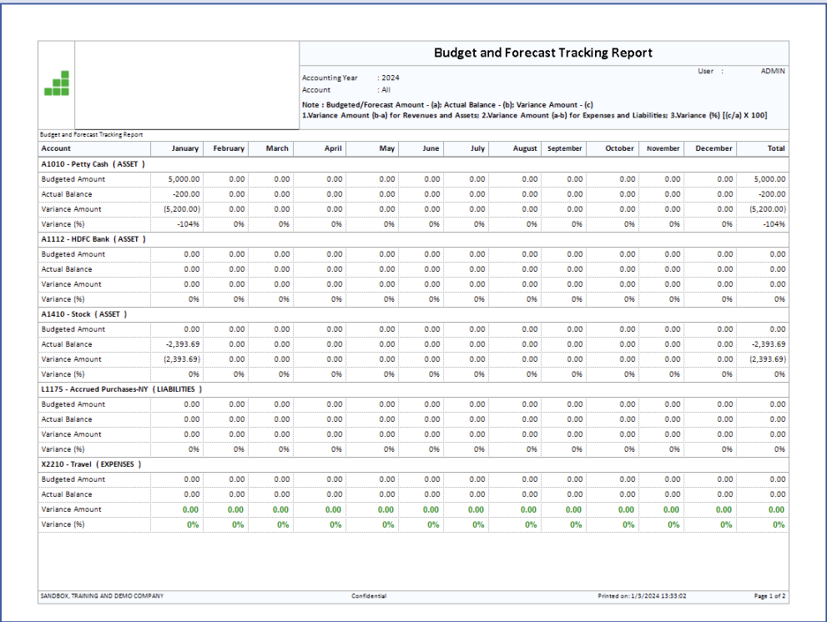Click the ADMIN user name in header
This screenshot has height=622, width=827.
coord(772,72)
